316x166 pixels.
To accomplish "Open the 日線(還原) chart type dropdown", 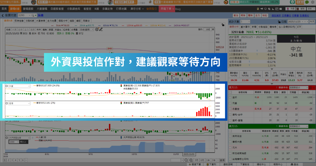I will tap(86, 30).
